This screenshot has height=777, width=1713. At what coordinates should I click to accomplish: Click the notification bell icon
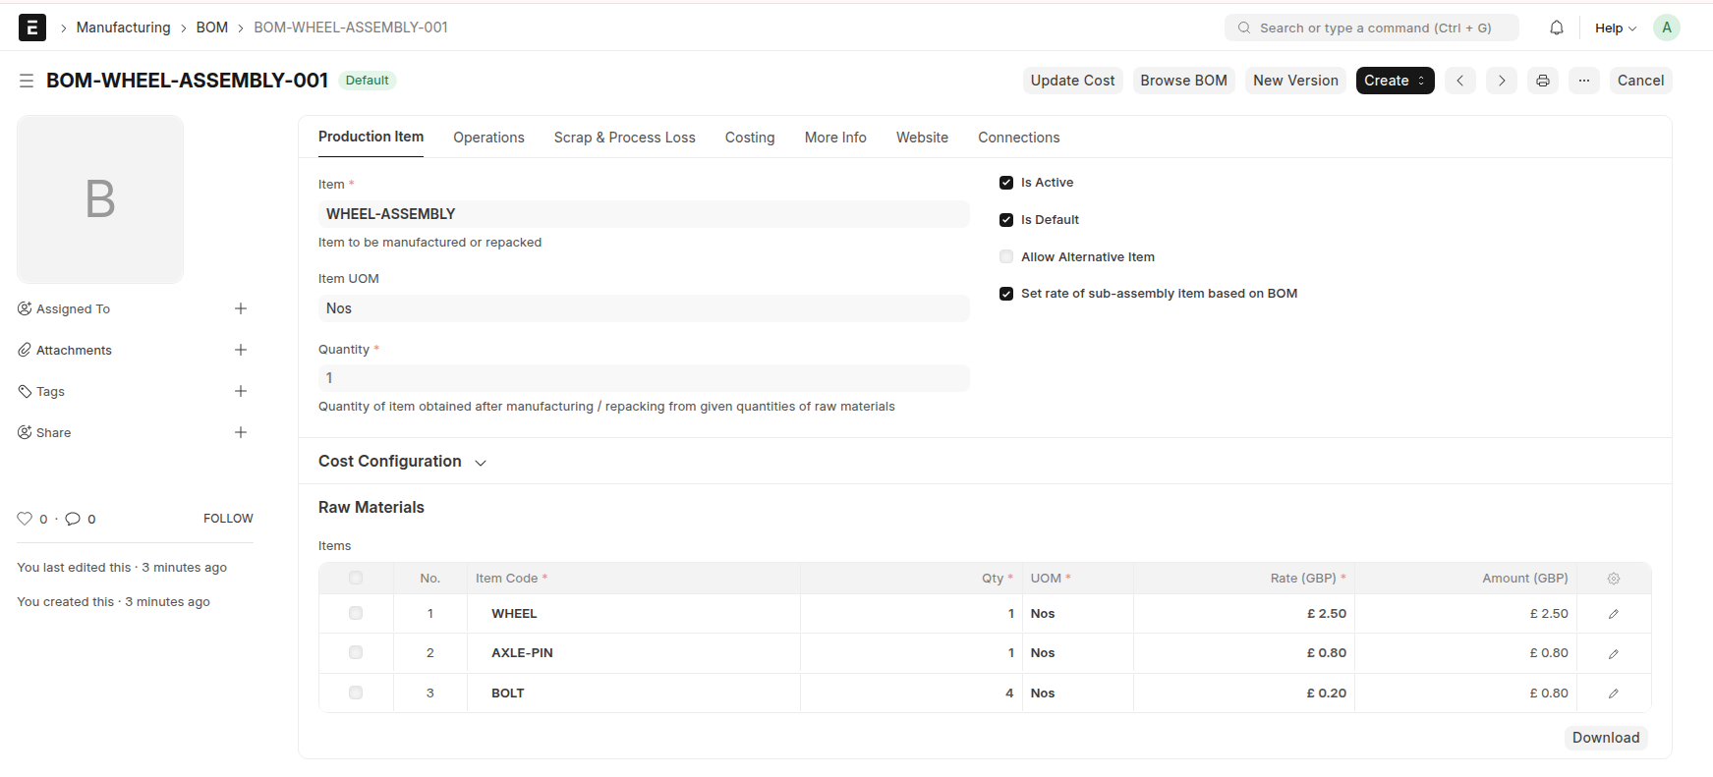(x=1557, y=28)
